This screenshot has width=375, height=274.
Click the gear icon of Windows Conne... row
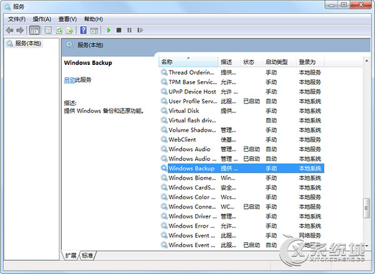click(164, 207)
